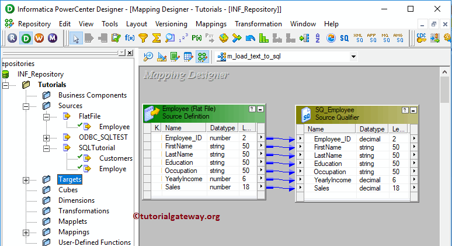
Task: Collapse the Sources tree node
Action: click(x=26, y=106)
